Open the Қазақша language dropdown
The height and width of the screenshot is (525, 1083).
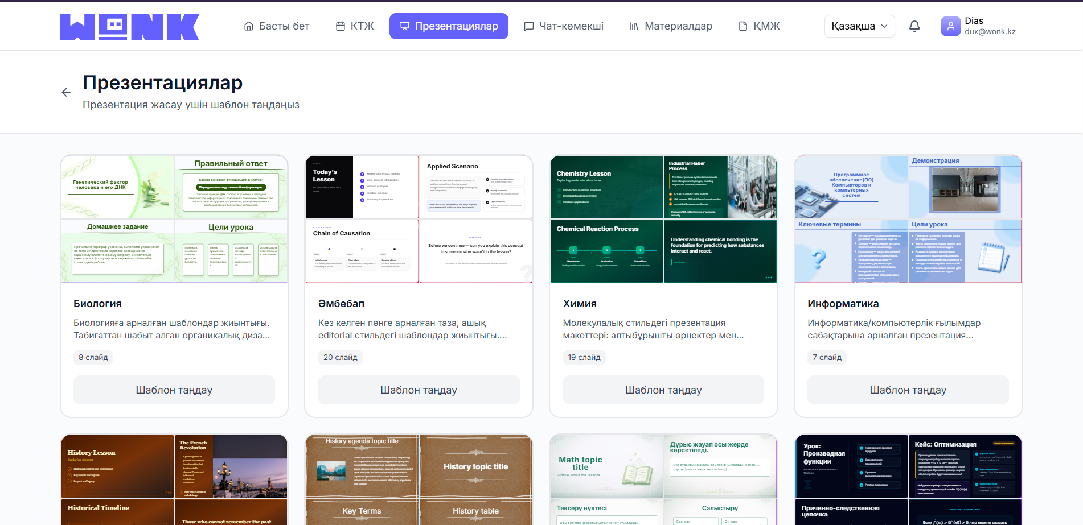[859, 26]
